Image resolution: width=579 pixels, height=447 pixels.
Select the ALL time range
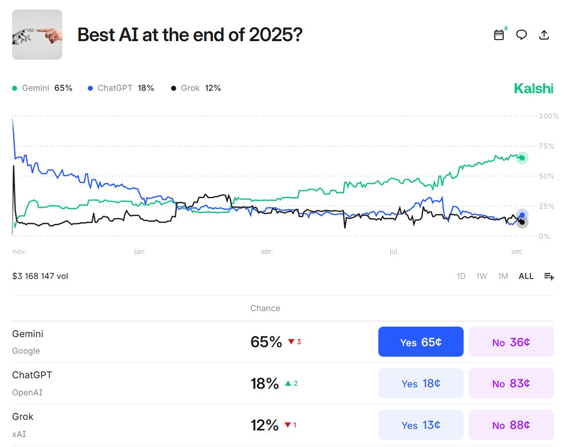tap(526, 276)
